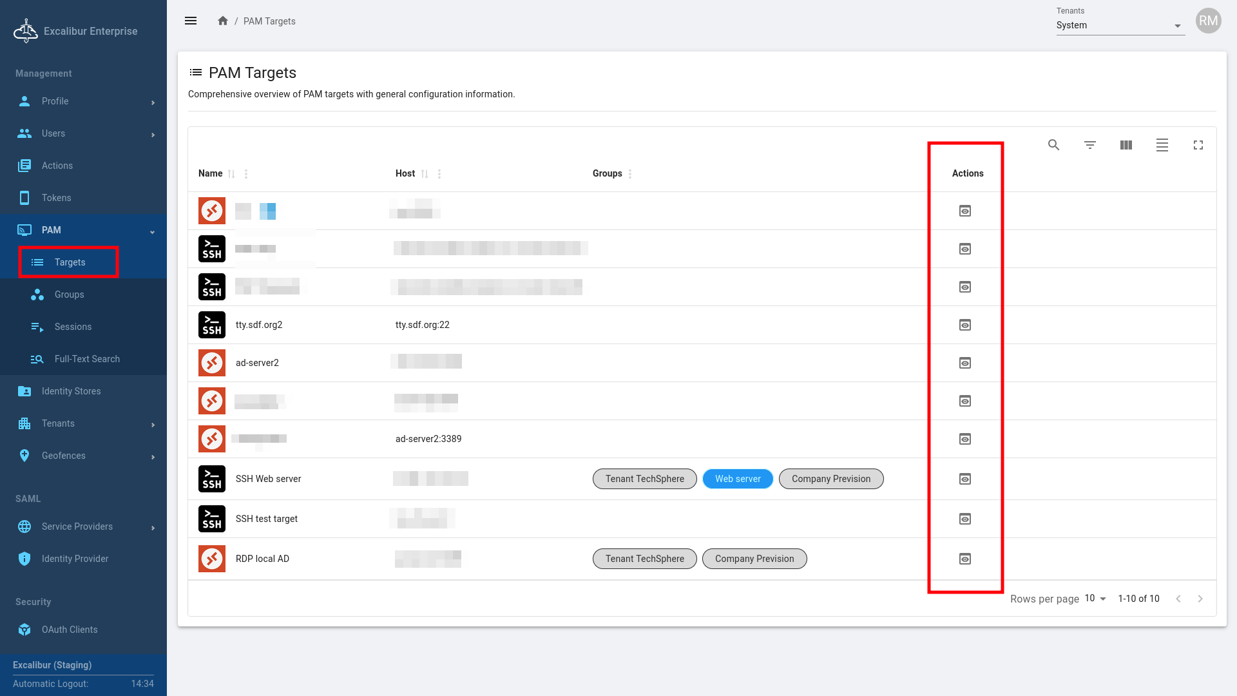Toggle full-screen table view
This screenshot has width=1237, height=696.
(1198, 145)
